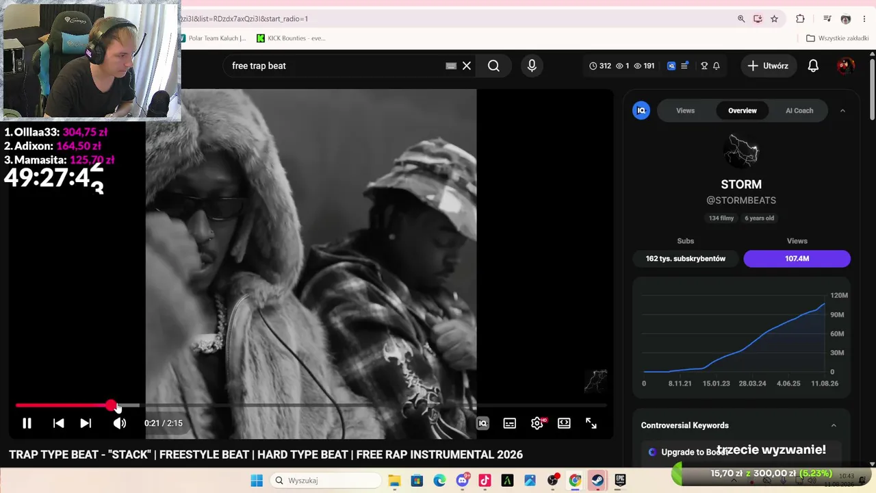876x493 pixels.
Task: Pause the video playback
Action: click(x=27, y=423)
